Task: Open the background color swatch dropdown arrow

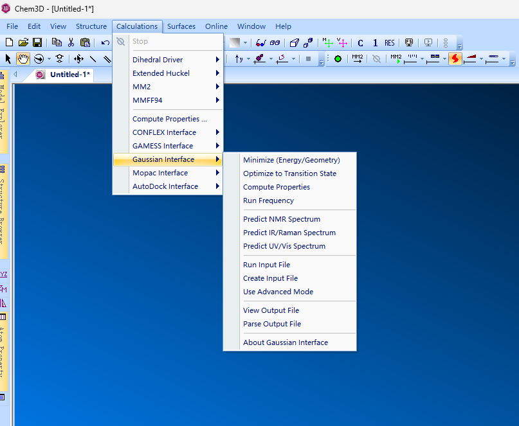Action: (x=245, y=42)
